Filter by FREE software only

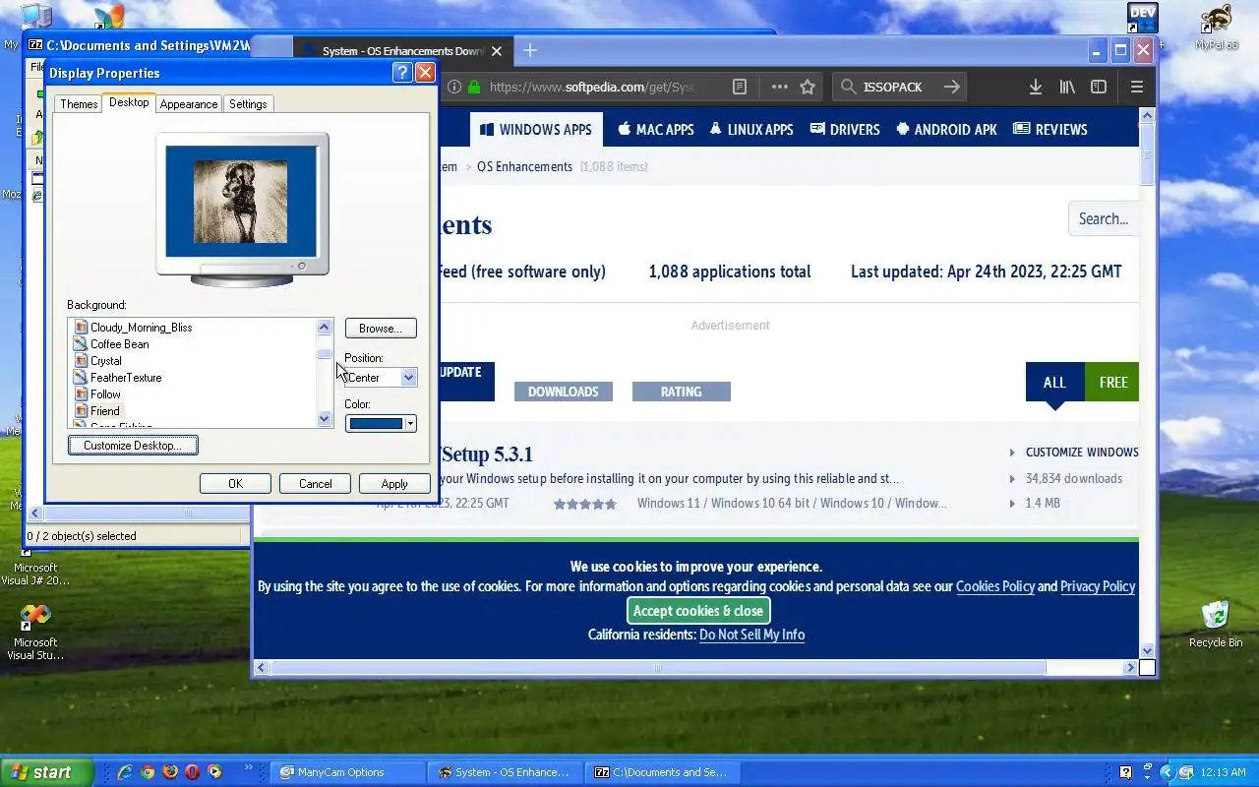(1112, 382)
